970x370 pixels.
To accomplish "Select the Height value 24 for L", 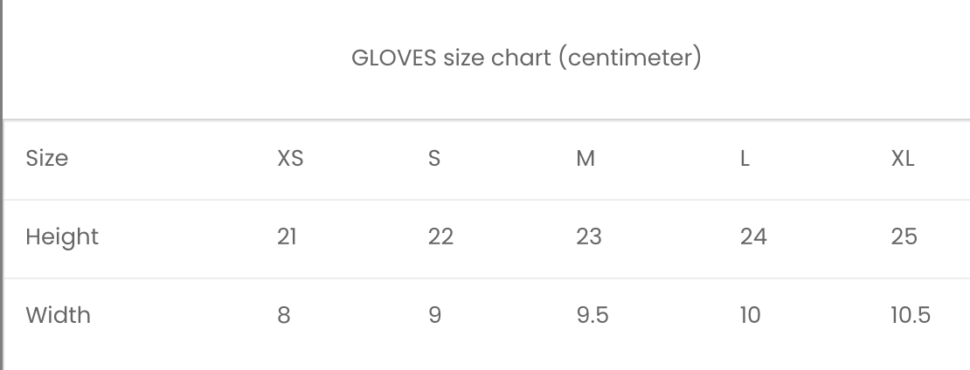I will (x=753, y=236).
